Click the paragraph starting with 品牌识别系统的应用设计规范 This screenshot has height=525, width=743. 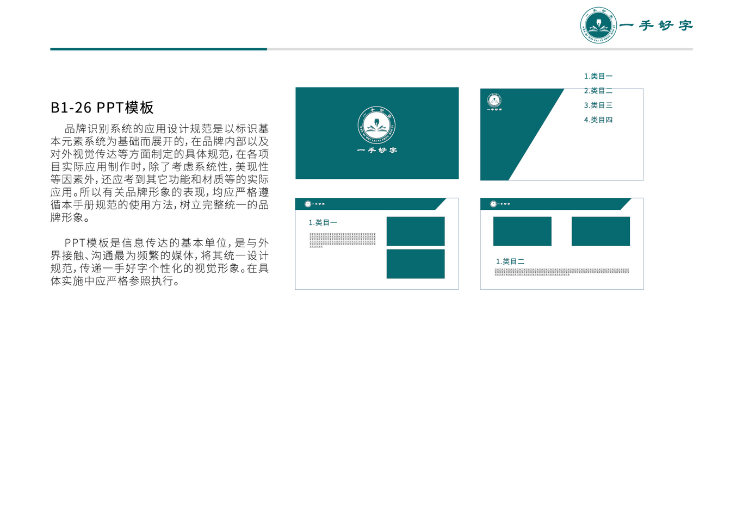coord(160,173)
